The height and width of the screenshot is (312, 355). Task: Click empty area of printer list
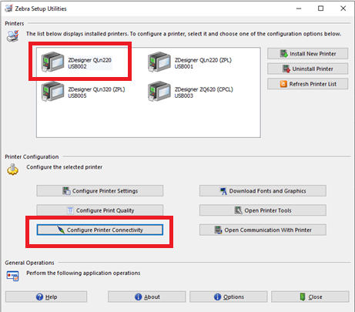pos(149,119)
